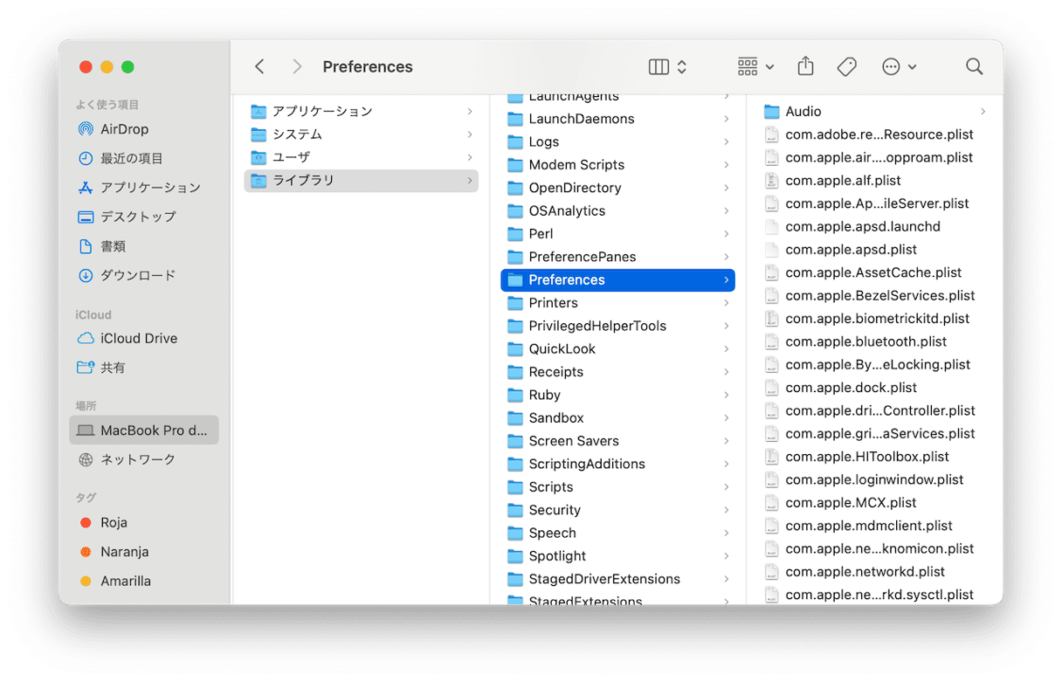Select the yellow Amarilla tag

pos(125,582)
